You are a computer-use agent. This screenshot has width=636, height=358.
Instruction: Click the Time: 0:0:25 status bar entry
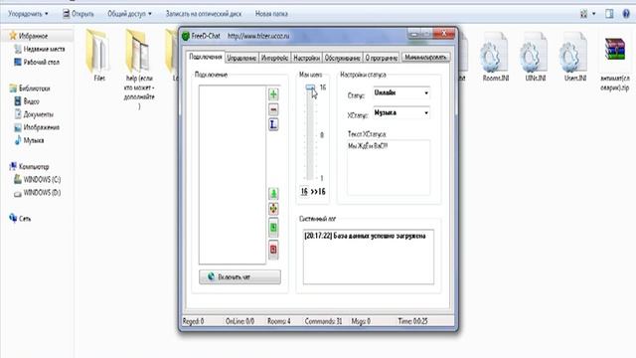(412, 321)
